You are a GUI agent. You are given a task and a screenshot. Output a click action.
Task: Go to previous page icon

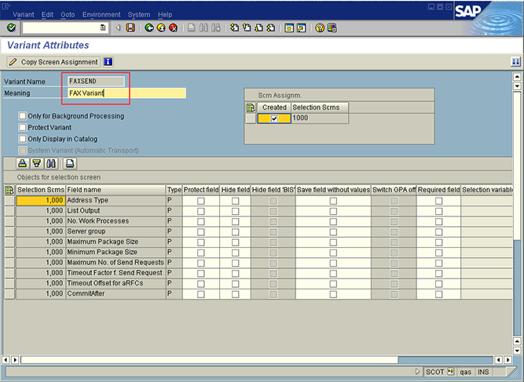point(247,27)
